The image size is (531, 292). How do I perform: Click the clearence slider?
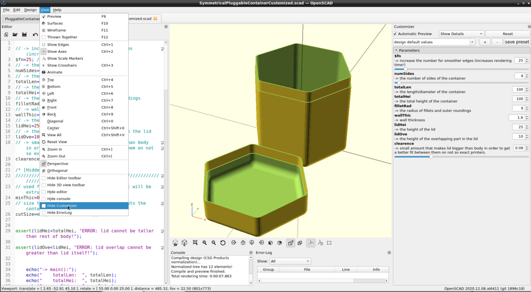(461, 157)
